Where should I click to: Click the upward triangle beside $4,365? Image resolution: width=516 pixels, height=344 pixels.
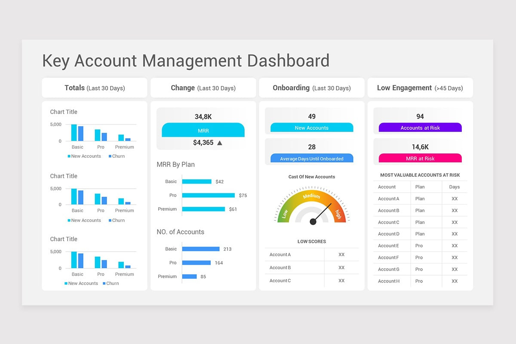pyautogui.click(x=220, y=143)
